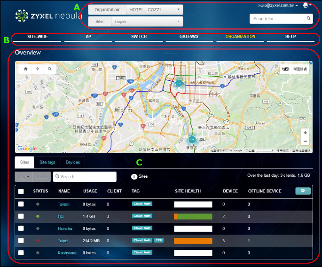Click Cloud Auth tag in Tainan row

point(142,204)
